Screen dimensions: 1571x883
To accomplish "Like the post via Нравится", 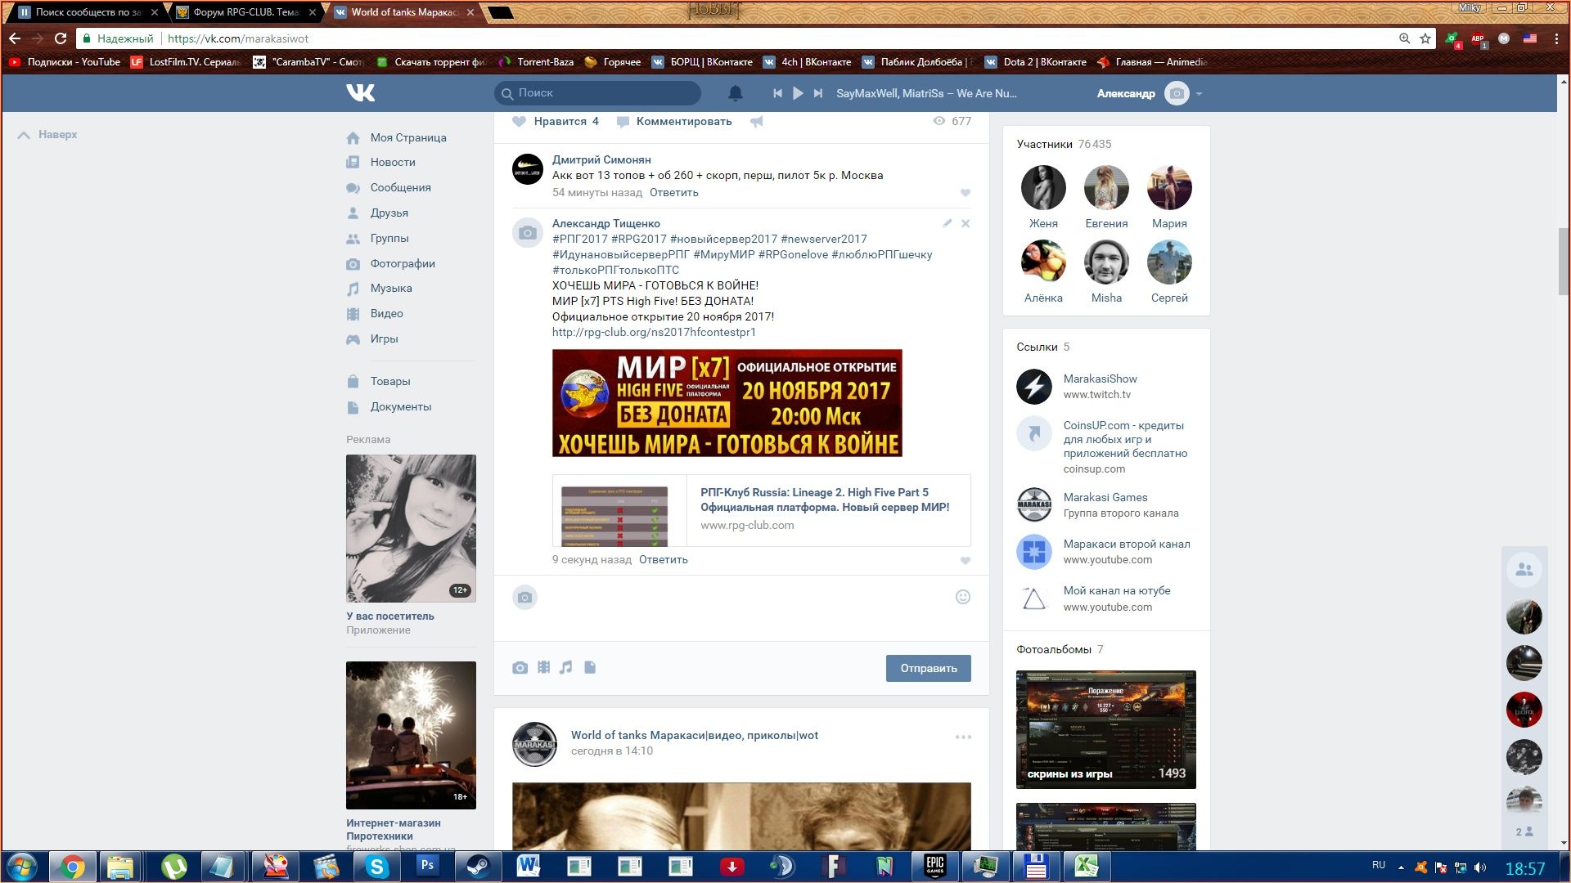I will pyautogui.click(x=556, y=121).
